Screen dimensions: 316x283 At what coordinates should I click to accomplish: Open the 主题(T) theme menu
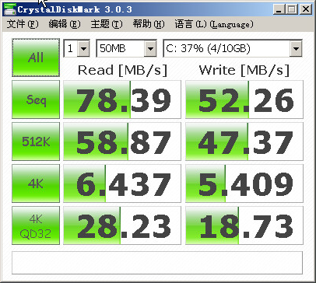(107, 24)
